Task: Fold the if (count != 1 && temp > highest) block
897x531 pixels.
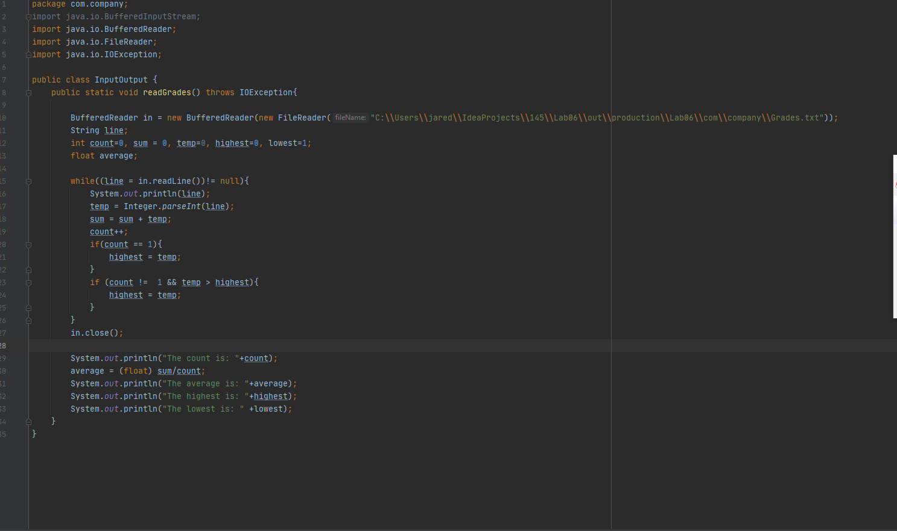Action: (28, 283)
